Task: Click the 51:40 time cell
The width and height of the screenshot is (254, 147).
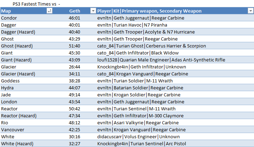Action: click(x=75, y=46)
